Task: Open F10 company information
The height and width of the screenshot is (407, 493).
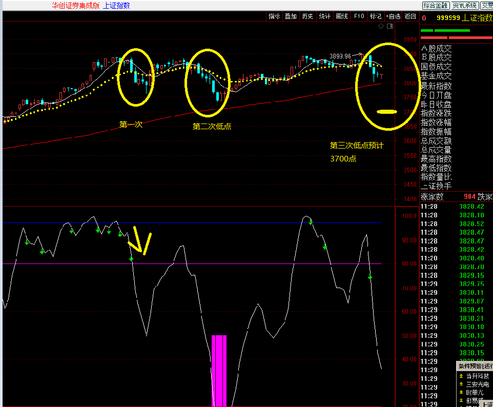Action: (359, 16)
